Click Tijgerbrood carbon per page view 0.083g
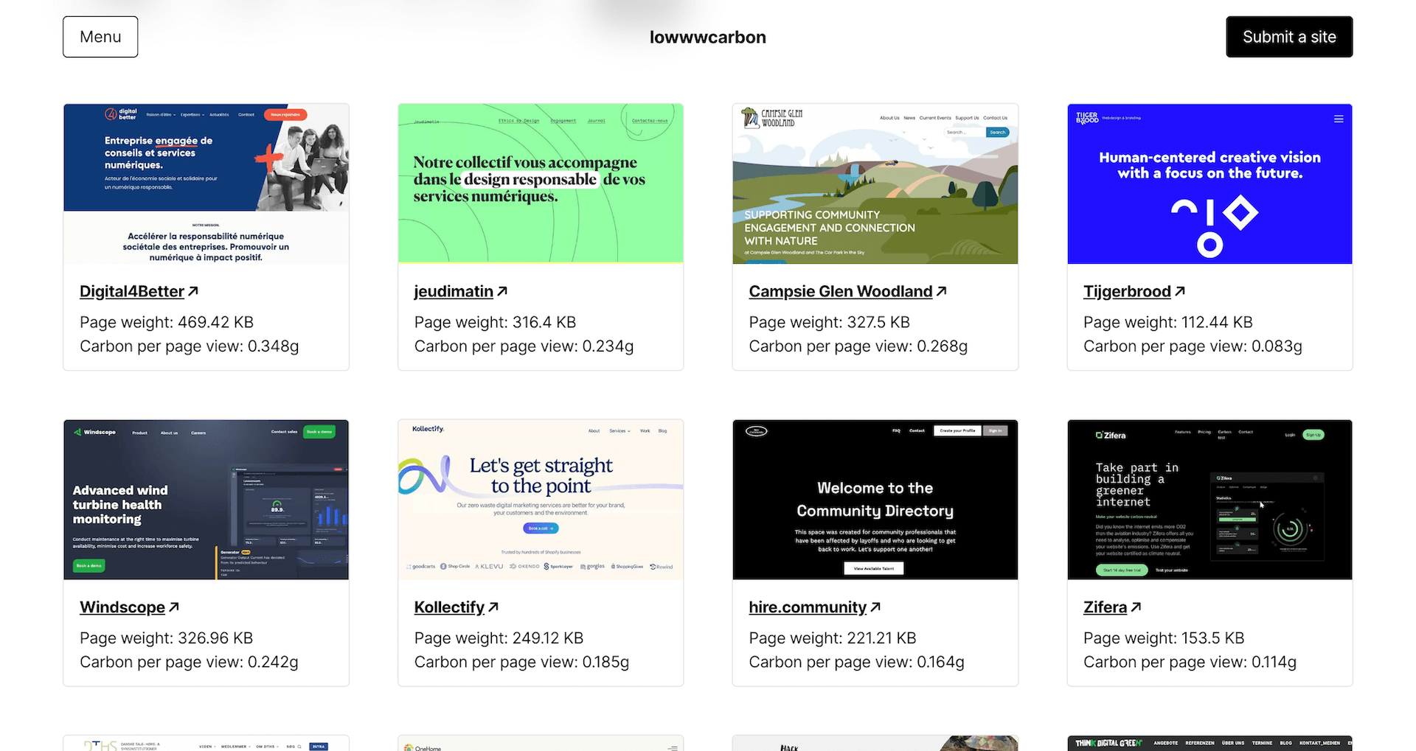Screen dimensions: 1416x751 tap(1193, 346)
